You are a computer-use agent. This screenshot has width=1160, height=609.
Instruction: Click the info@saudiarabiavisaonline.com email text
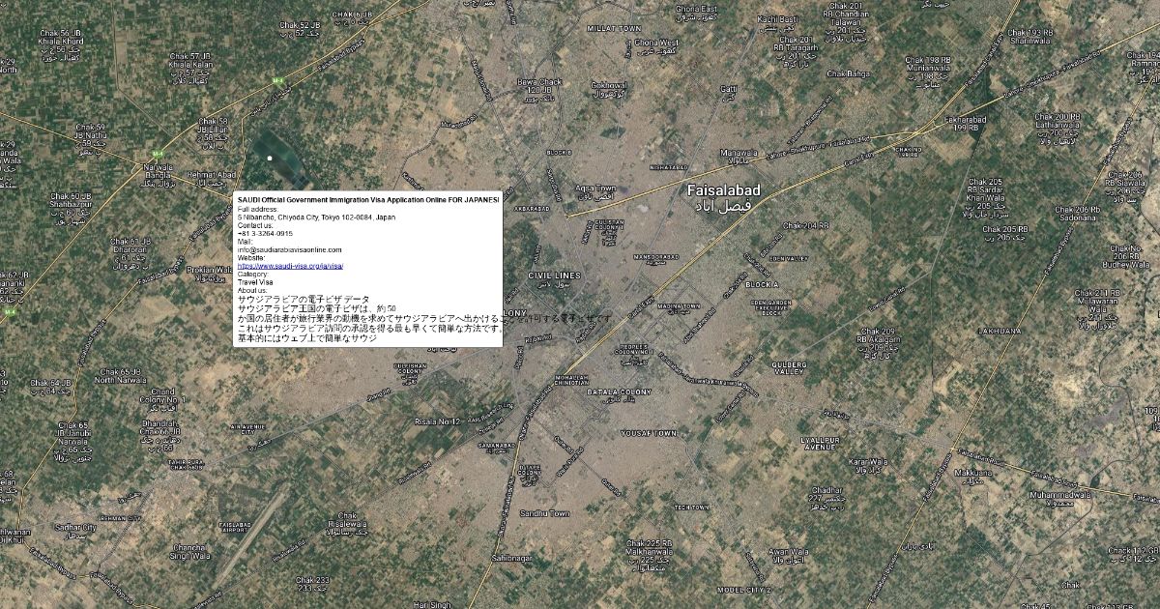[x=290, y=249]
